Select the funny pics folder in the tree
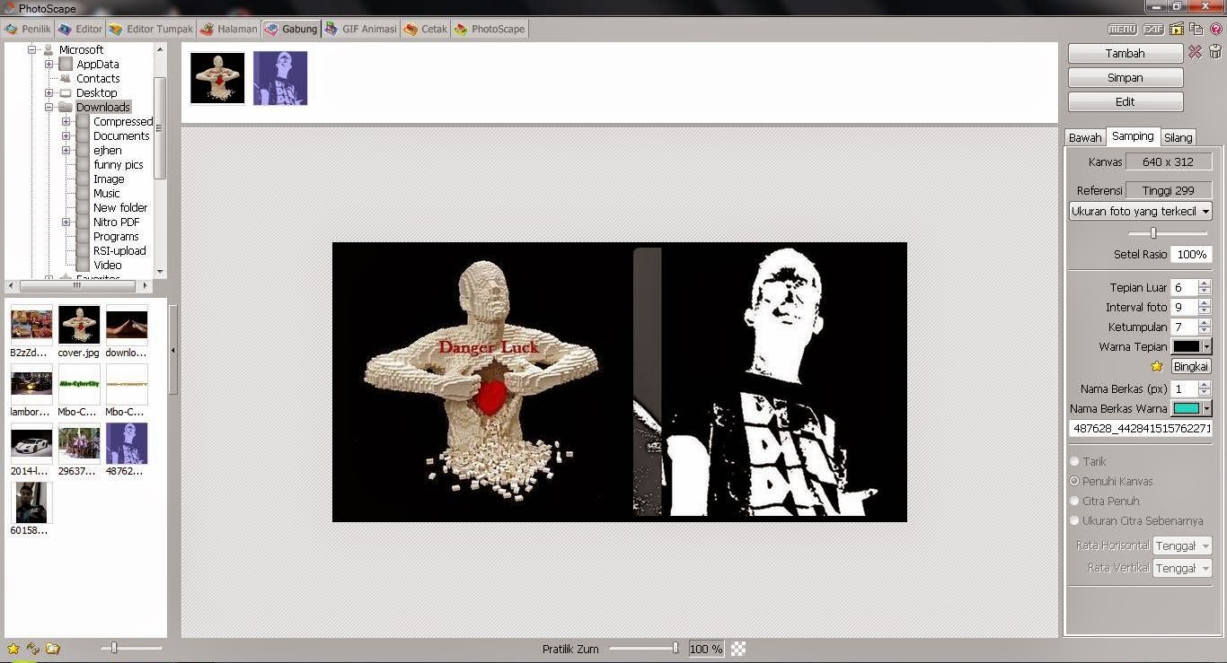The image size is (1227, 663). (x=119, y=165)
